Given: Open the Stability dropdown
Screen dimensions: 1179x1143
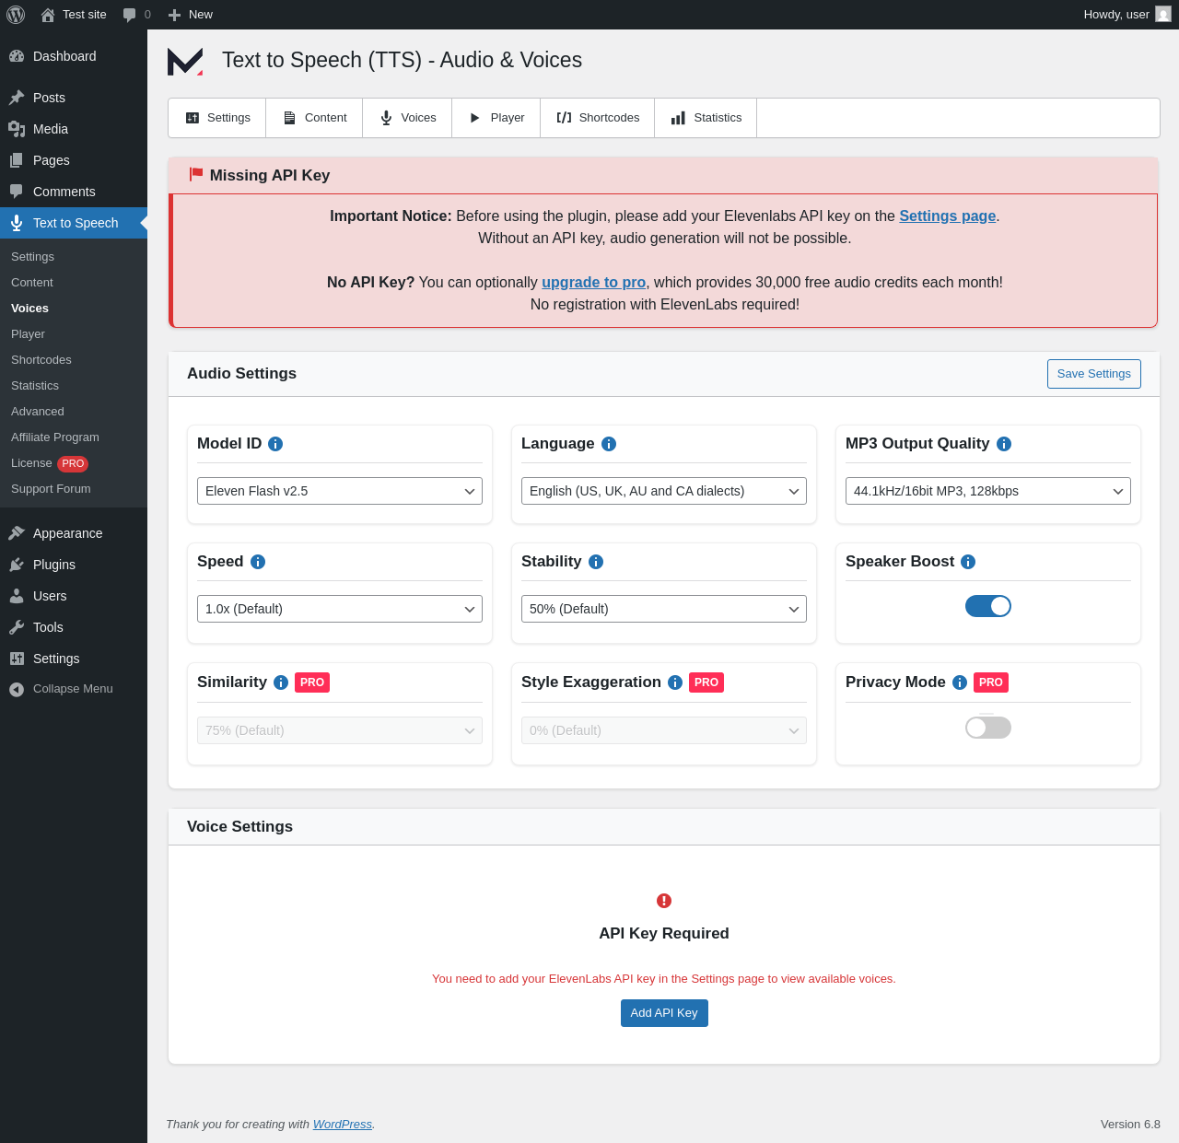Looking at the screenshot, I should [x=664, y=609].
